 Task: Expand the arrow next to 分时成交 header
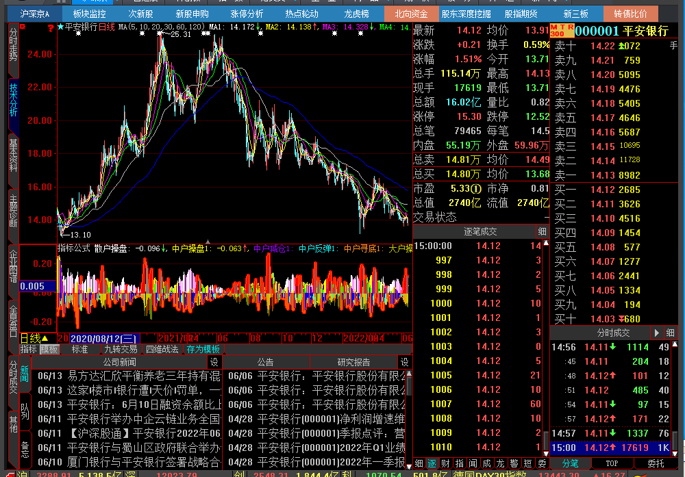pos(657,333)
